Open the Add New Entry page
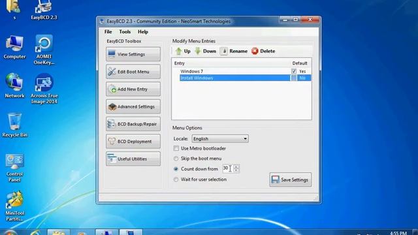 (x=133, y=89)
